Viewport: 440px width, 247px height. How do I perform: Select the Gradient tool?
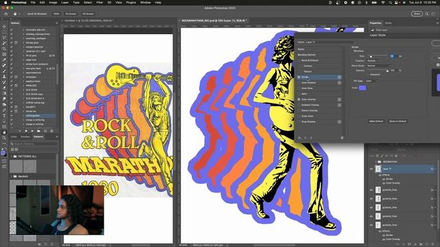(x=4, y=93)
